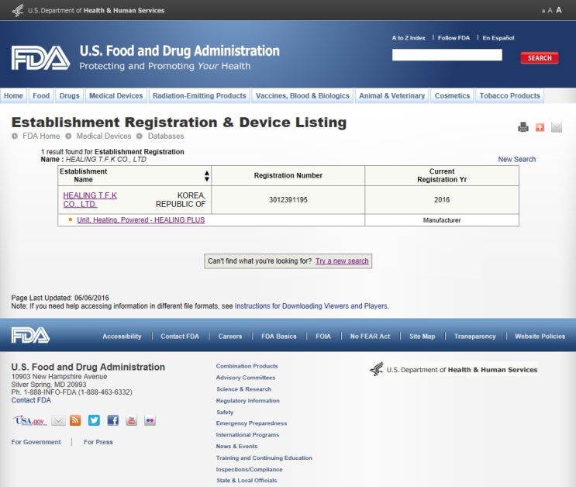Viewport: 576px width, 487px height.
Task: Open the RSS feed icon in footer
Action: [75, 420]
